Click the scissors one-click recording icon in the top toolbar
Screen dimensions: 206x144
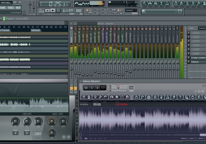(193, 4)
